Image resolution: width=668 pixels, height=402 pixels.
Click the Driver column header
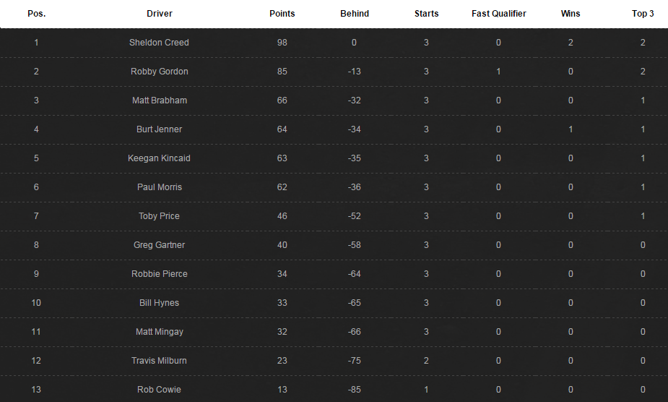click(160, 14)
